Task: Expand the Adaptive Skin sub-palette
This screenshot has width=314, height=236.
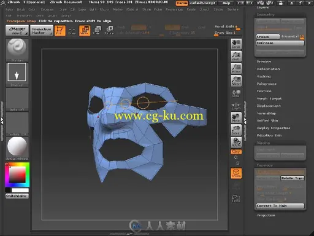Action: [x=269, y=135]
